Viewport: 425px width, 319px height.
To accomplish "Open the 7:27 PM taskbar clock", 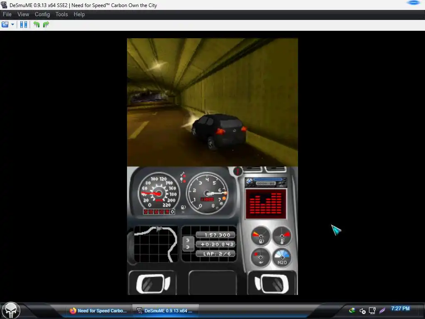I will pyautogui.click(x=401, y=309).
